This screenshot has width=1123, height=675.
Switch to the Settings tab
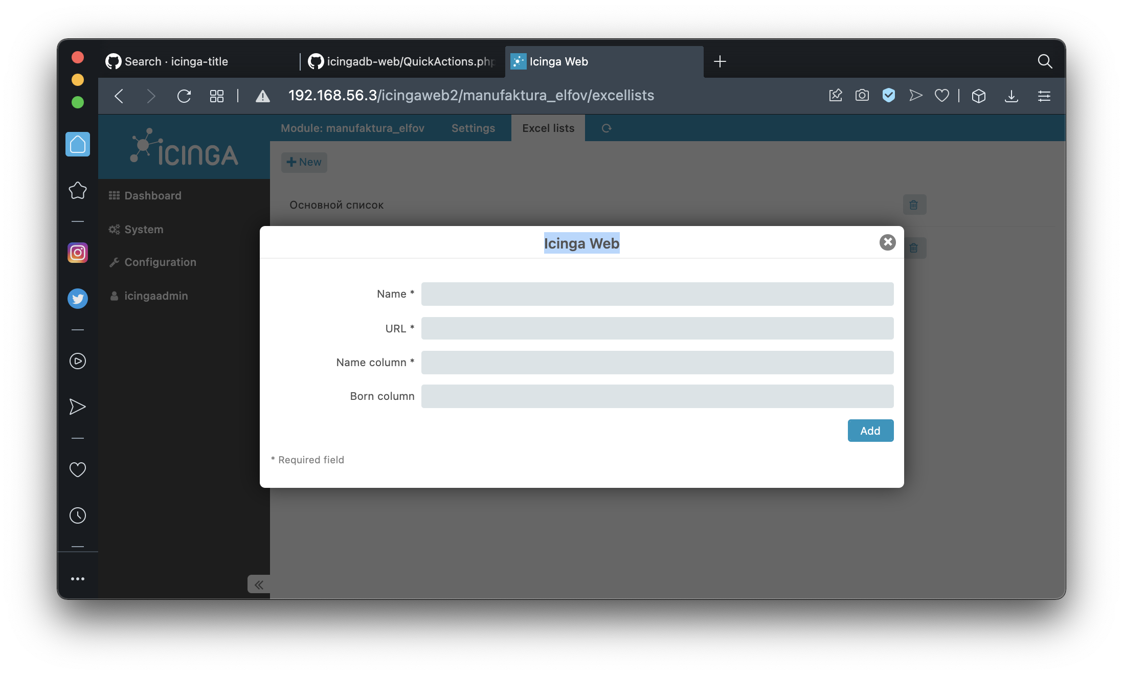point(473,128)
